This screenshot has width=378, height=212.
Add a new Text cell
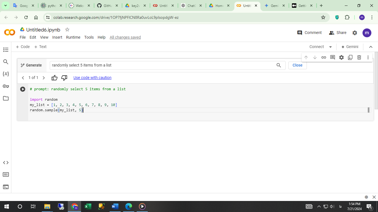(x=40, y=47)
